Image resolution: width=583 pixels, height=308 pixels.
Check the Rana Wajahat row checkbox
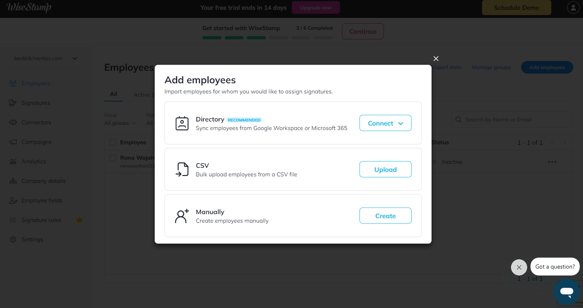[x=113, y=158]
